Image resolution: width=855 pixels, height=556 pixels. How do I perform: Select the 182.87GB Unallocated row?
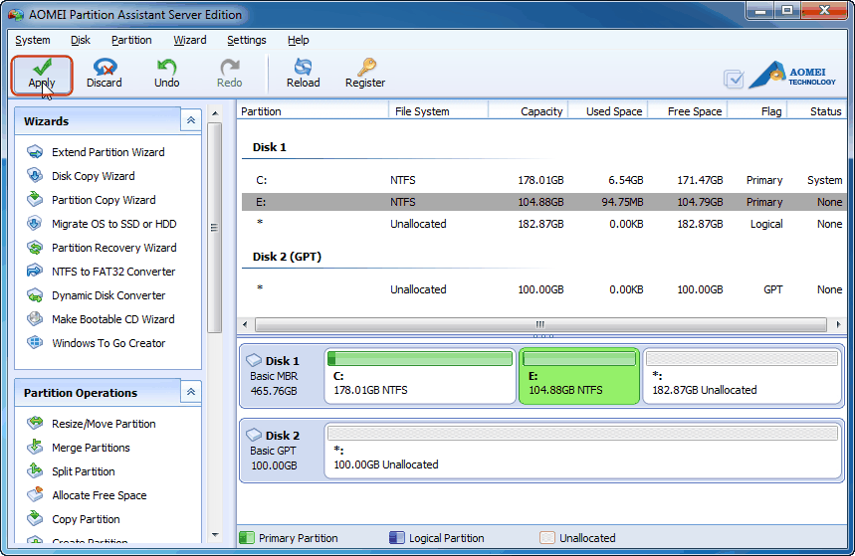tap(543, 224)
